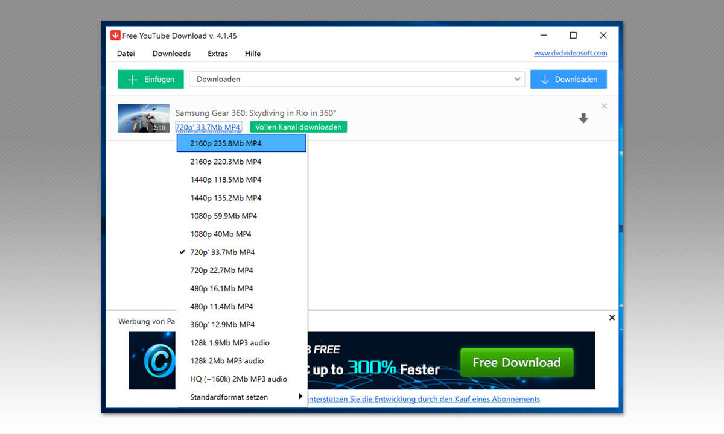Image resolution: width=724 pixels, height=434 pixels.
Task: Click Vollen Kanal downloaden button
Action: tap(299, 127)
